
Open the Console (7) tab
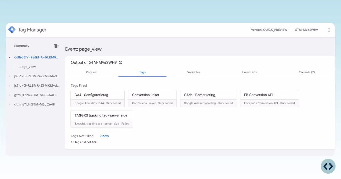307,72
